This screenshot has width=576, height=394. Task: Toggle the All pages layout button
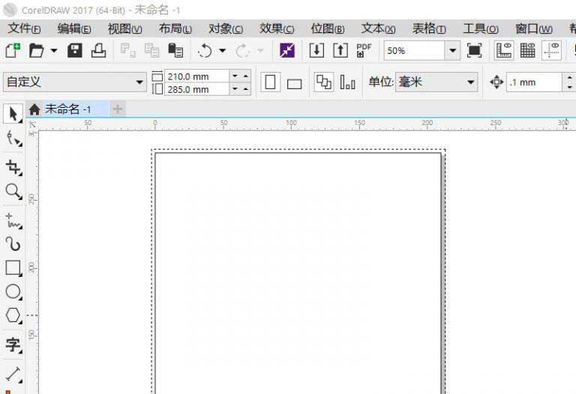coord(324,82)
